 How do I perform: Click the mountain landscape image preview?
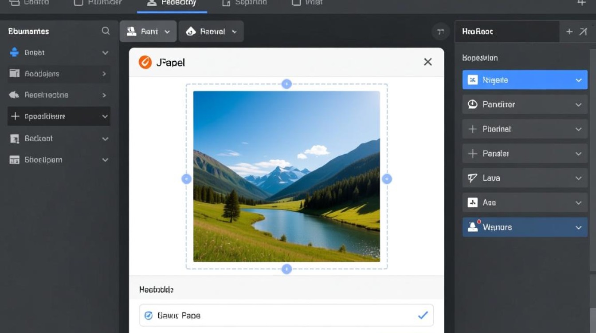286,176
